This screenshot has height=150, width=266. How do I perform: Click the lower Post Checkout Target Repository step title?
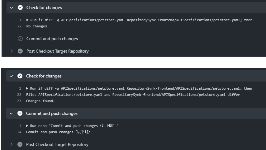pos(57,144)
